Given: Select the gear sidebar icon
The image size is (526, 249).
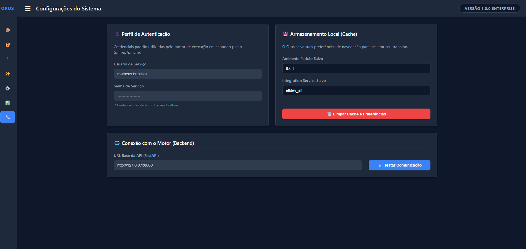Looking at the screenshot, I should tap(8, 88).
